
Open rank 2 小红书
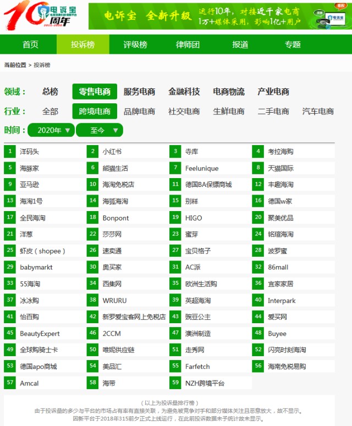(x=128, y=151)
